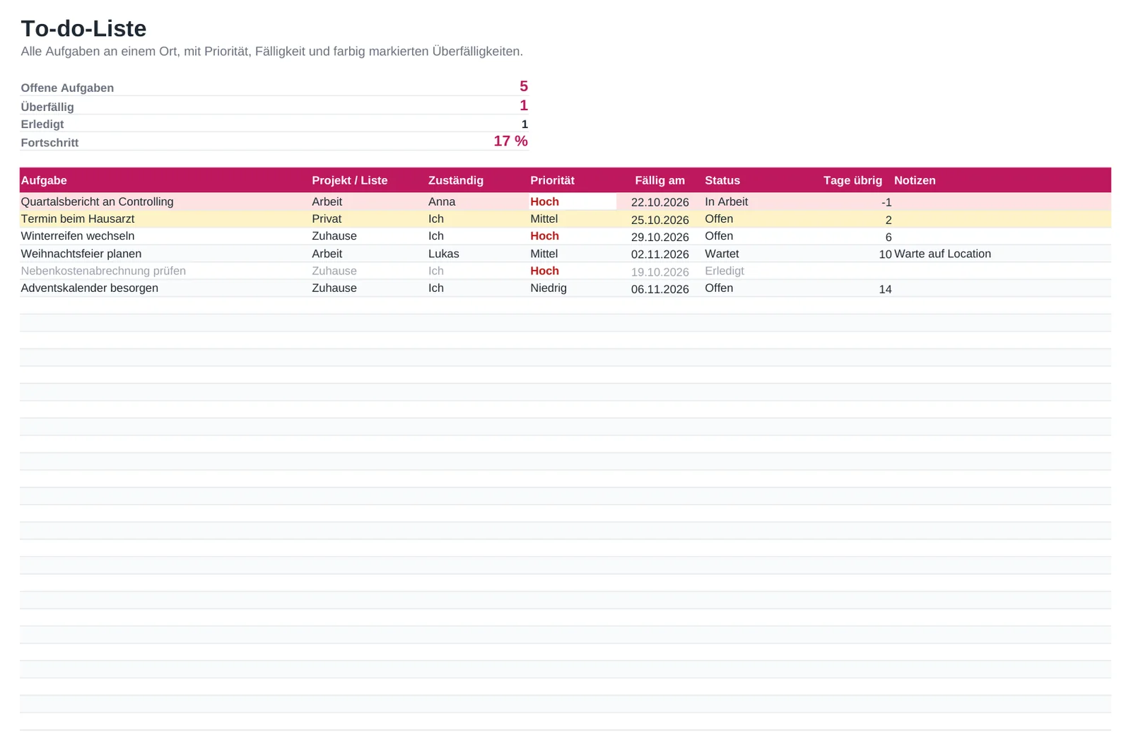The image size is (1131, 750).
Task: Select task Quartalsbericht an Controlling
Action: point(97,201)
